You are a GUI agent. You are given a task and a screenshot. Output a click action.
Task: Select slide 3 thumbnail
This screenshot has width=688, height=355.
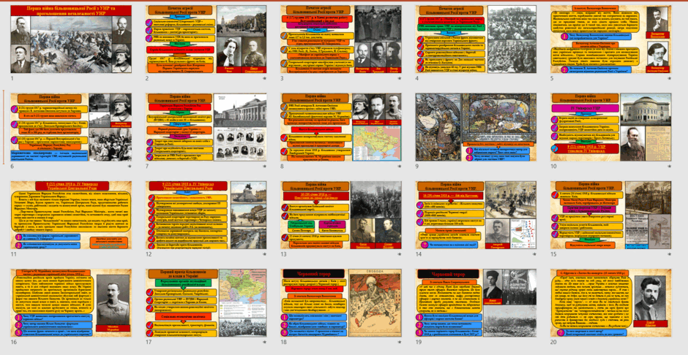point(341,39)
